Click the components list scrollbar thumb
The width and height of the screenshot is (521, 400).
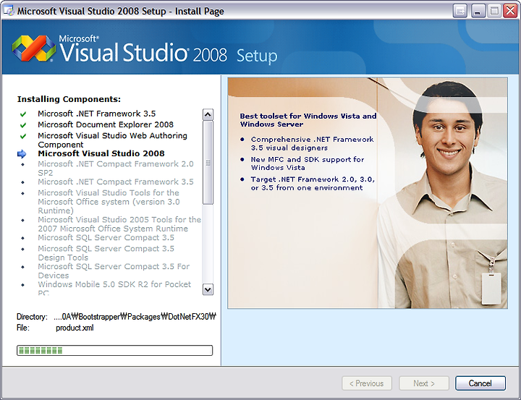[208, 163]
